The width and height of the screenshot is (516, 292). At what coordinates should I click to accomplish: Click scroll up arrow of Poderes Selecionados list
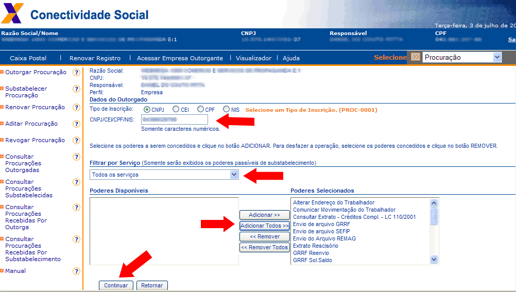pyautogui.click(x=434, y=203)
